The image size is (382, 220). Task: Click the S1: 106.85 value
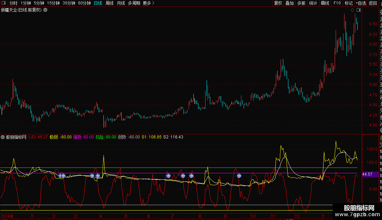pos(151,137)
